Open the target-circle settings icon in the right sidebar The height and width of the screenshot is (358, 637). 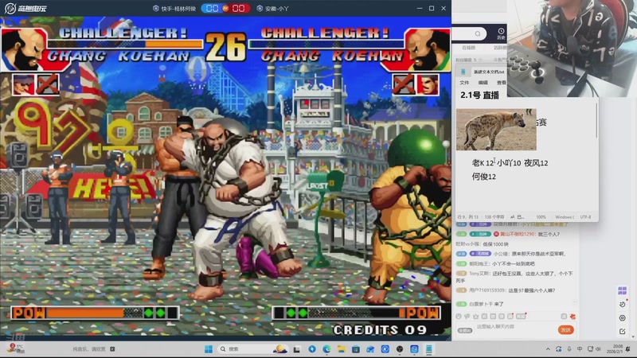(623, 318)
